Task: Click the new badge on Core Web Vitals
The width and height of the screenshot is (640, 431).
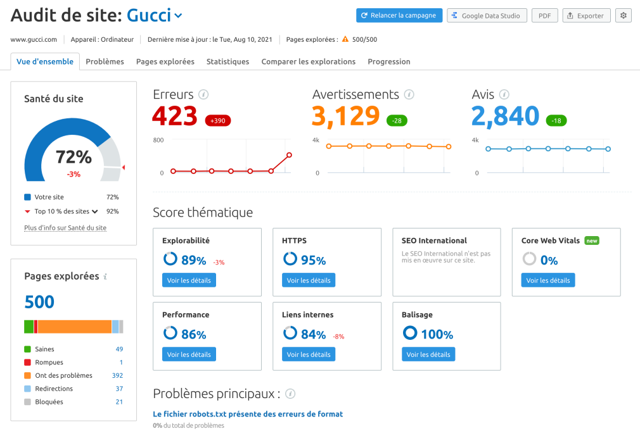Action: [592, 240]
